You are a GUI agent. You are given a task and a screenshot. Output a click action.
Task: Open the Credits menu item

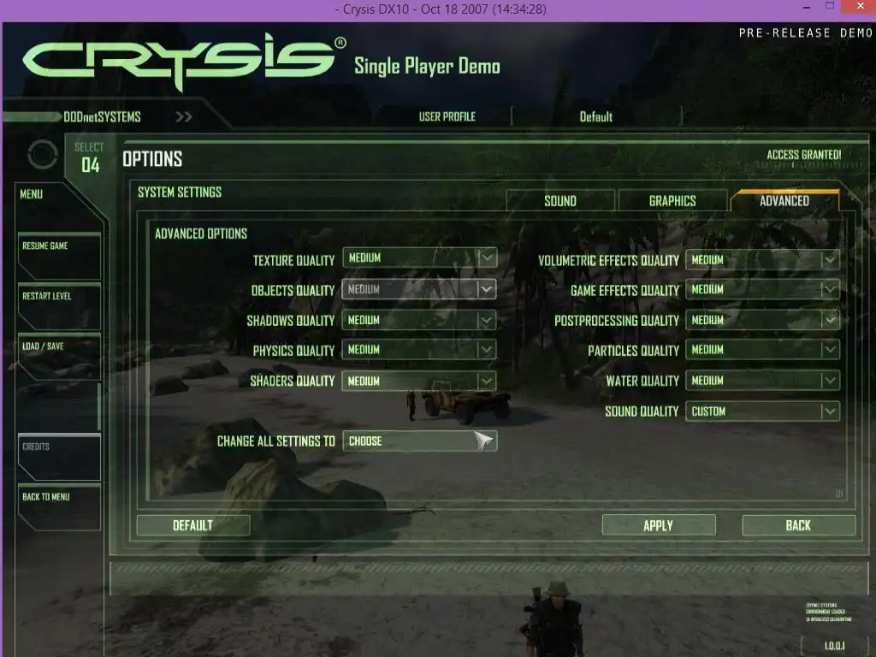coord(59,457)
